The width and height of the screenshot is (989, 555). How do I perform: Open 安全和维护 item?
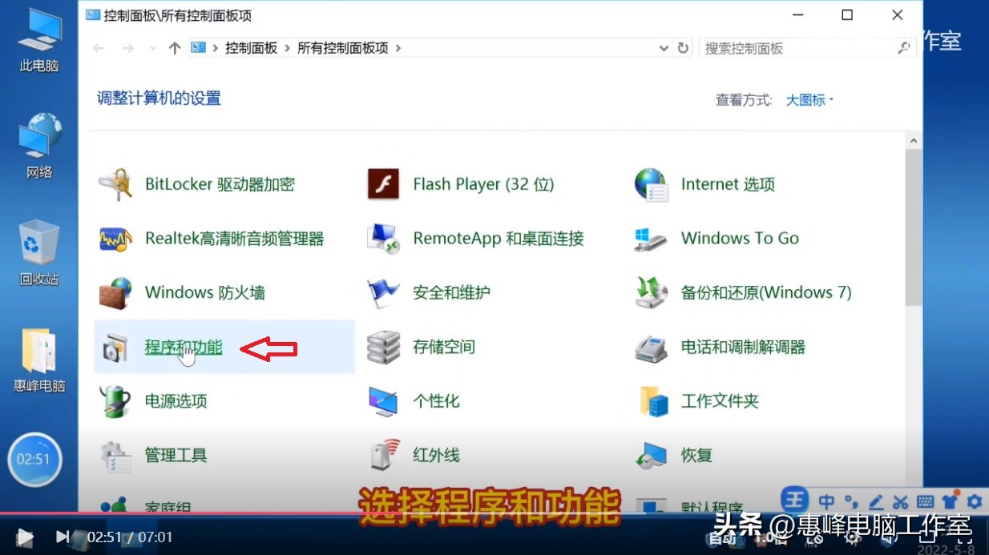451,292
